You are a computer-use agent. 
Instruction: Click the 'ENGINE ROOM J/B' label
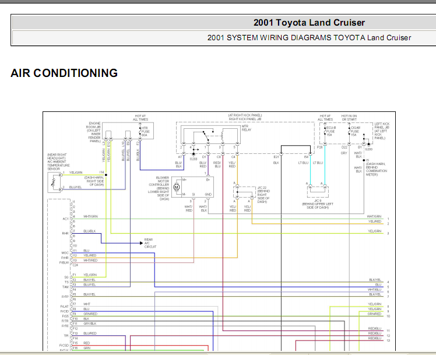coord(94,125)
